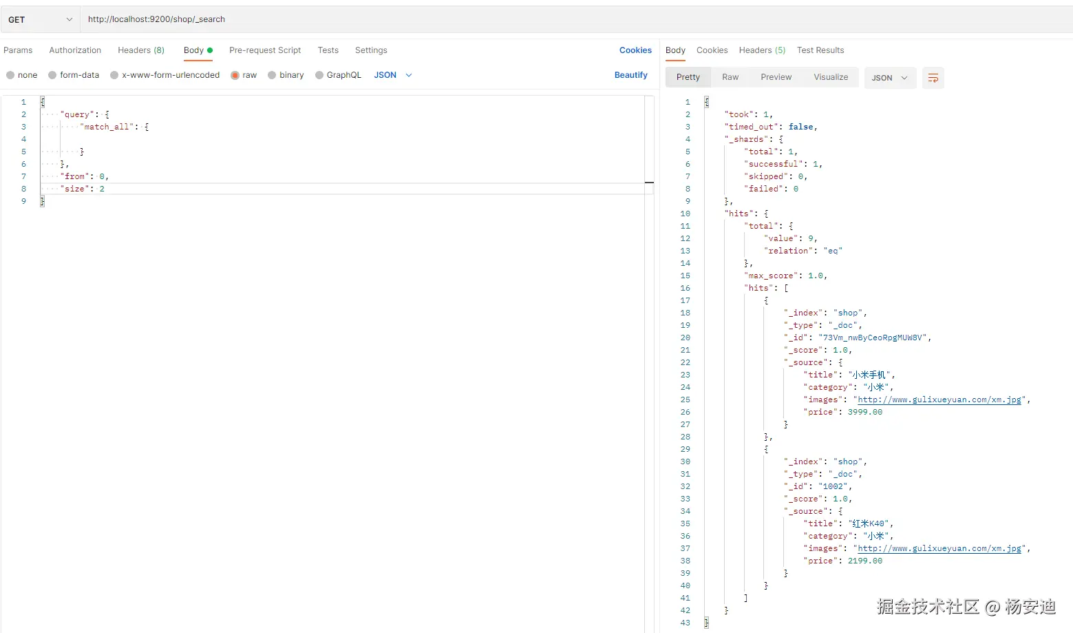This screenshot has height=633, width=1073.
Task: Toggle the wrap lines icon in response toolbar
Action: (933, 78)
